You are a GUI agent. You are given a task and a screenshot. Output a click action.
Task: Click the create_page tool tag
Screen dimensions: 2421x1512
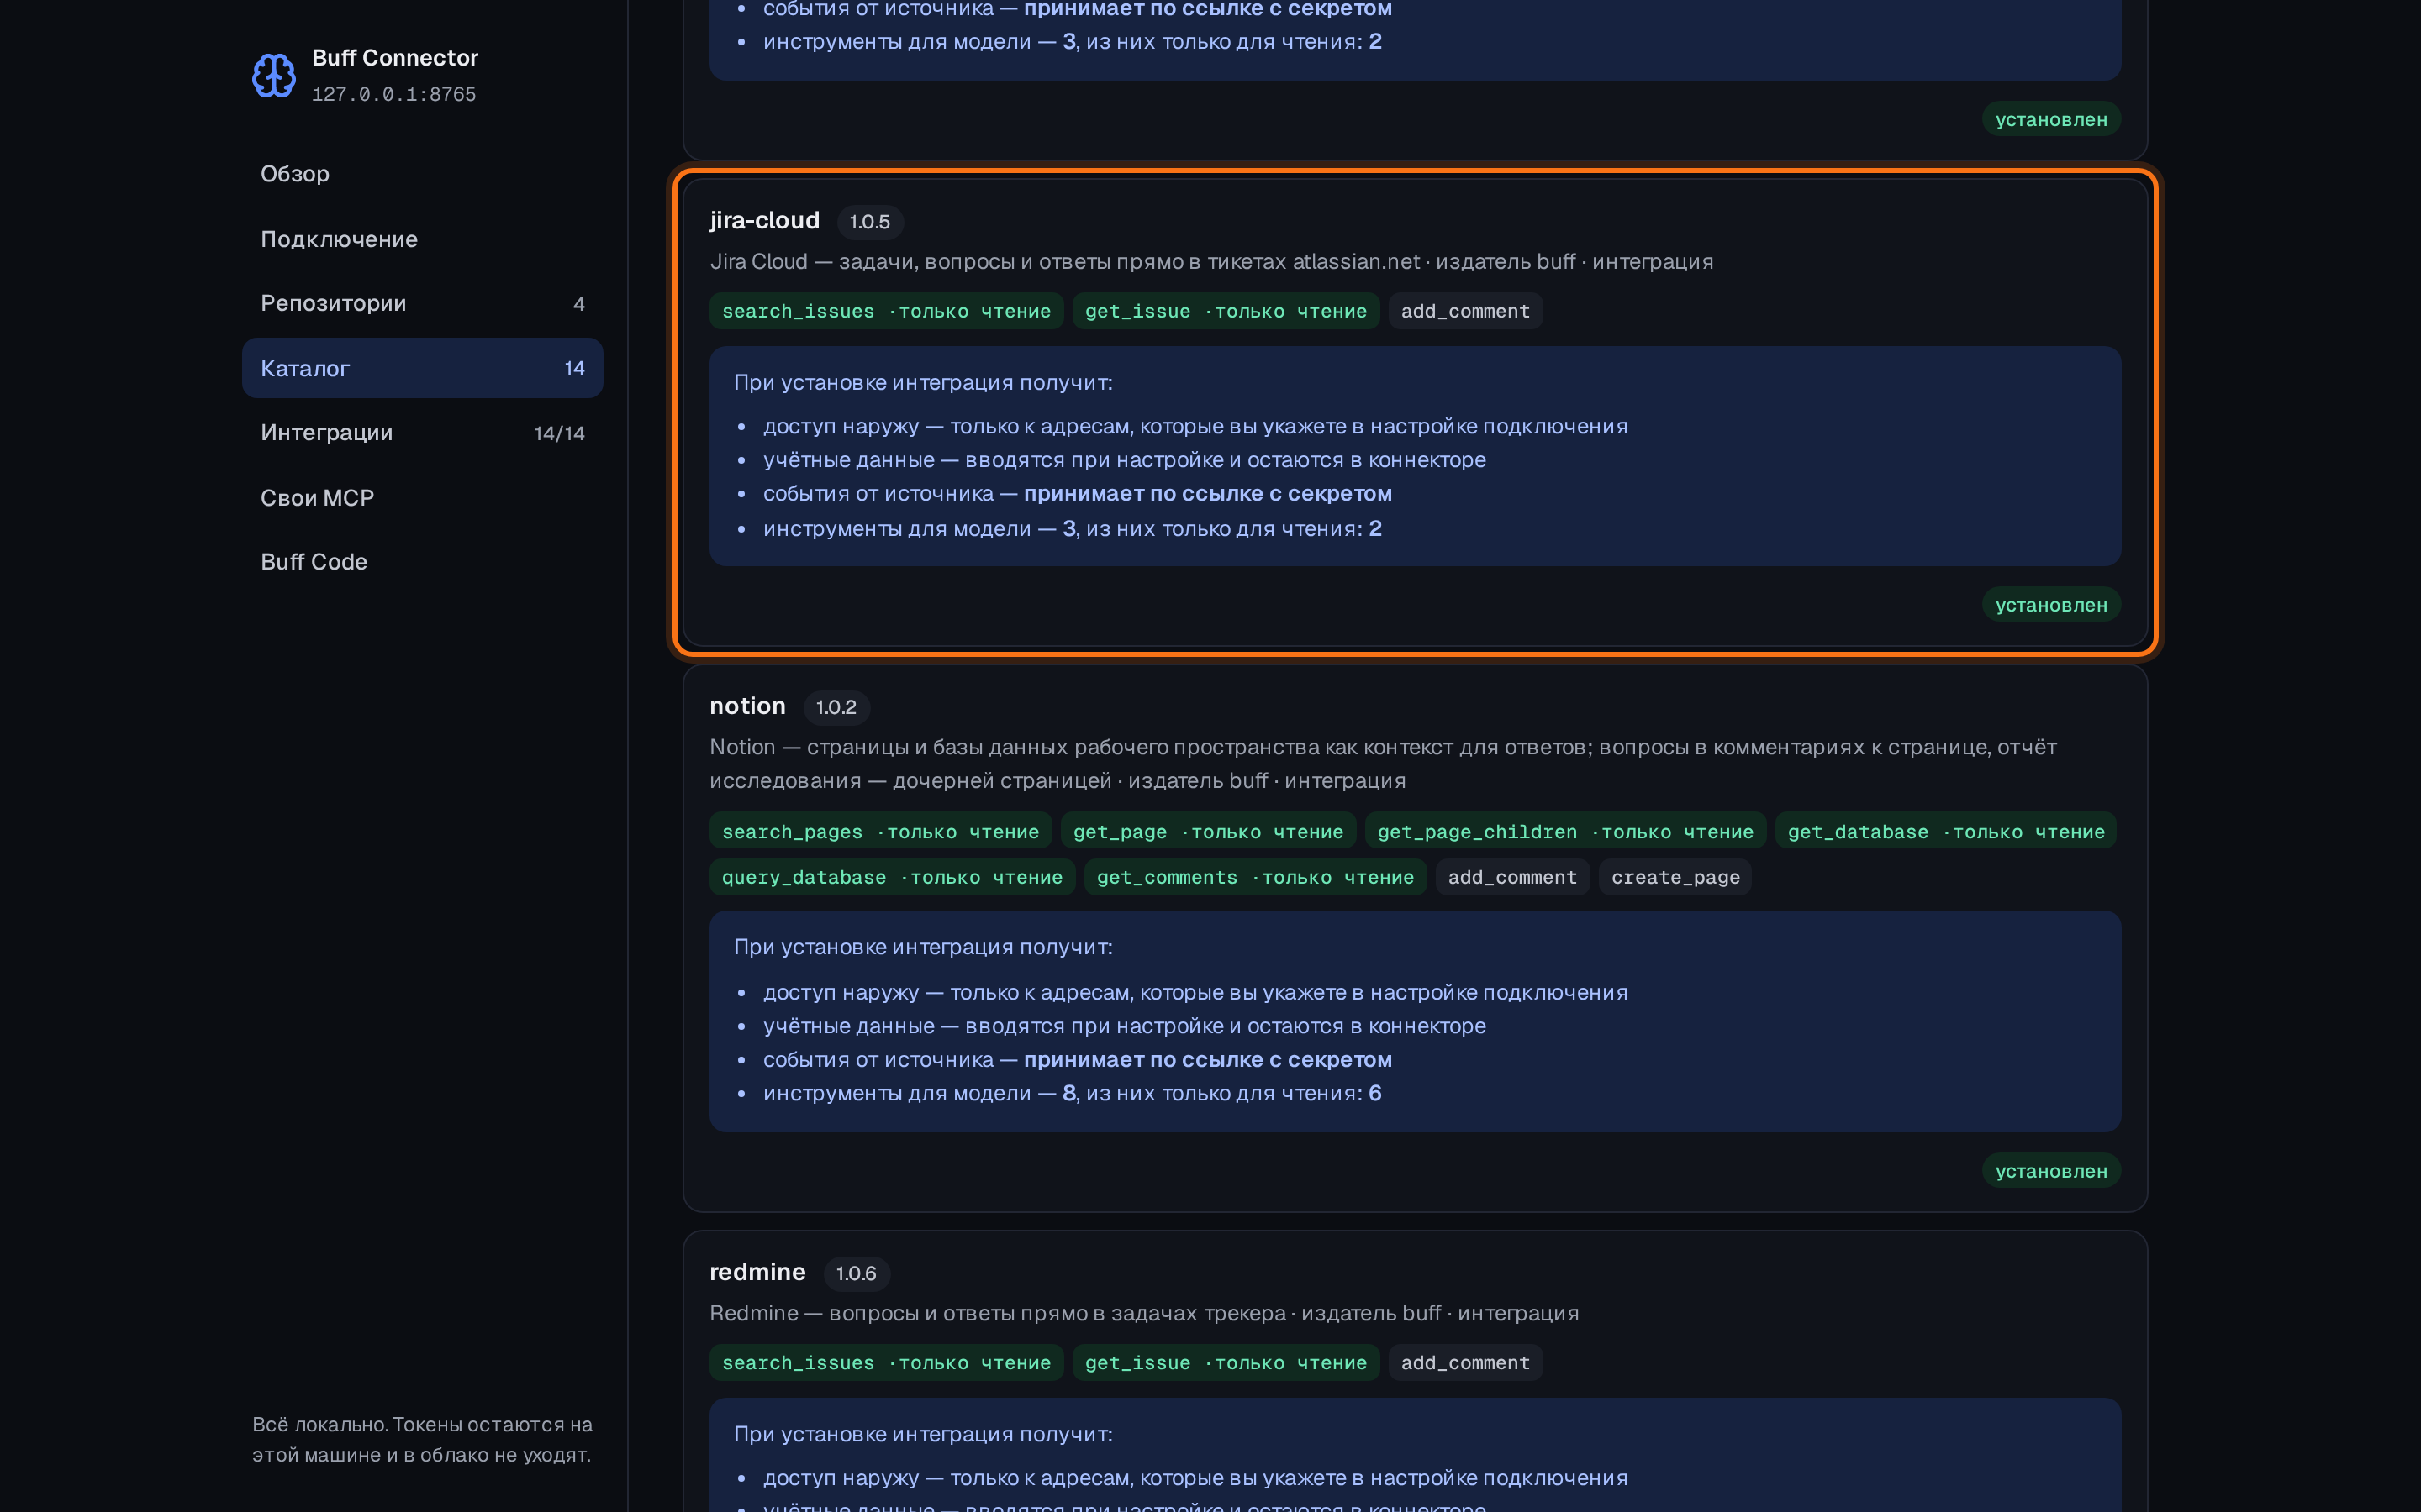click(1675, 877)
